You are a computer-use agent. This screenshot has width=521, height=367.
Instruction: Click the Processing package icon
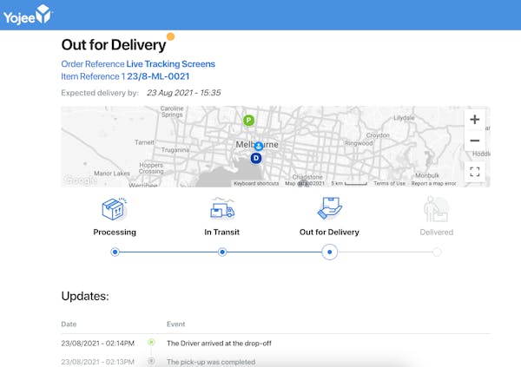[x=115, y=209]
